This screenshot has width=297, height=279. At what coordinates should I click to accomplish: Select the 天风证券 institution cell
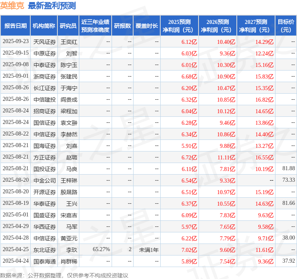pyautogui.click(x=45, y=42)
